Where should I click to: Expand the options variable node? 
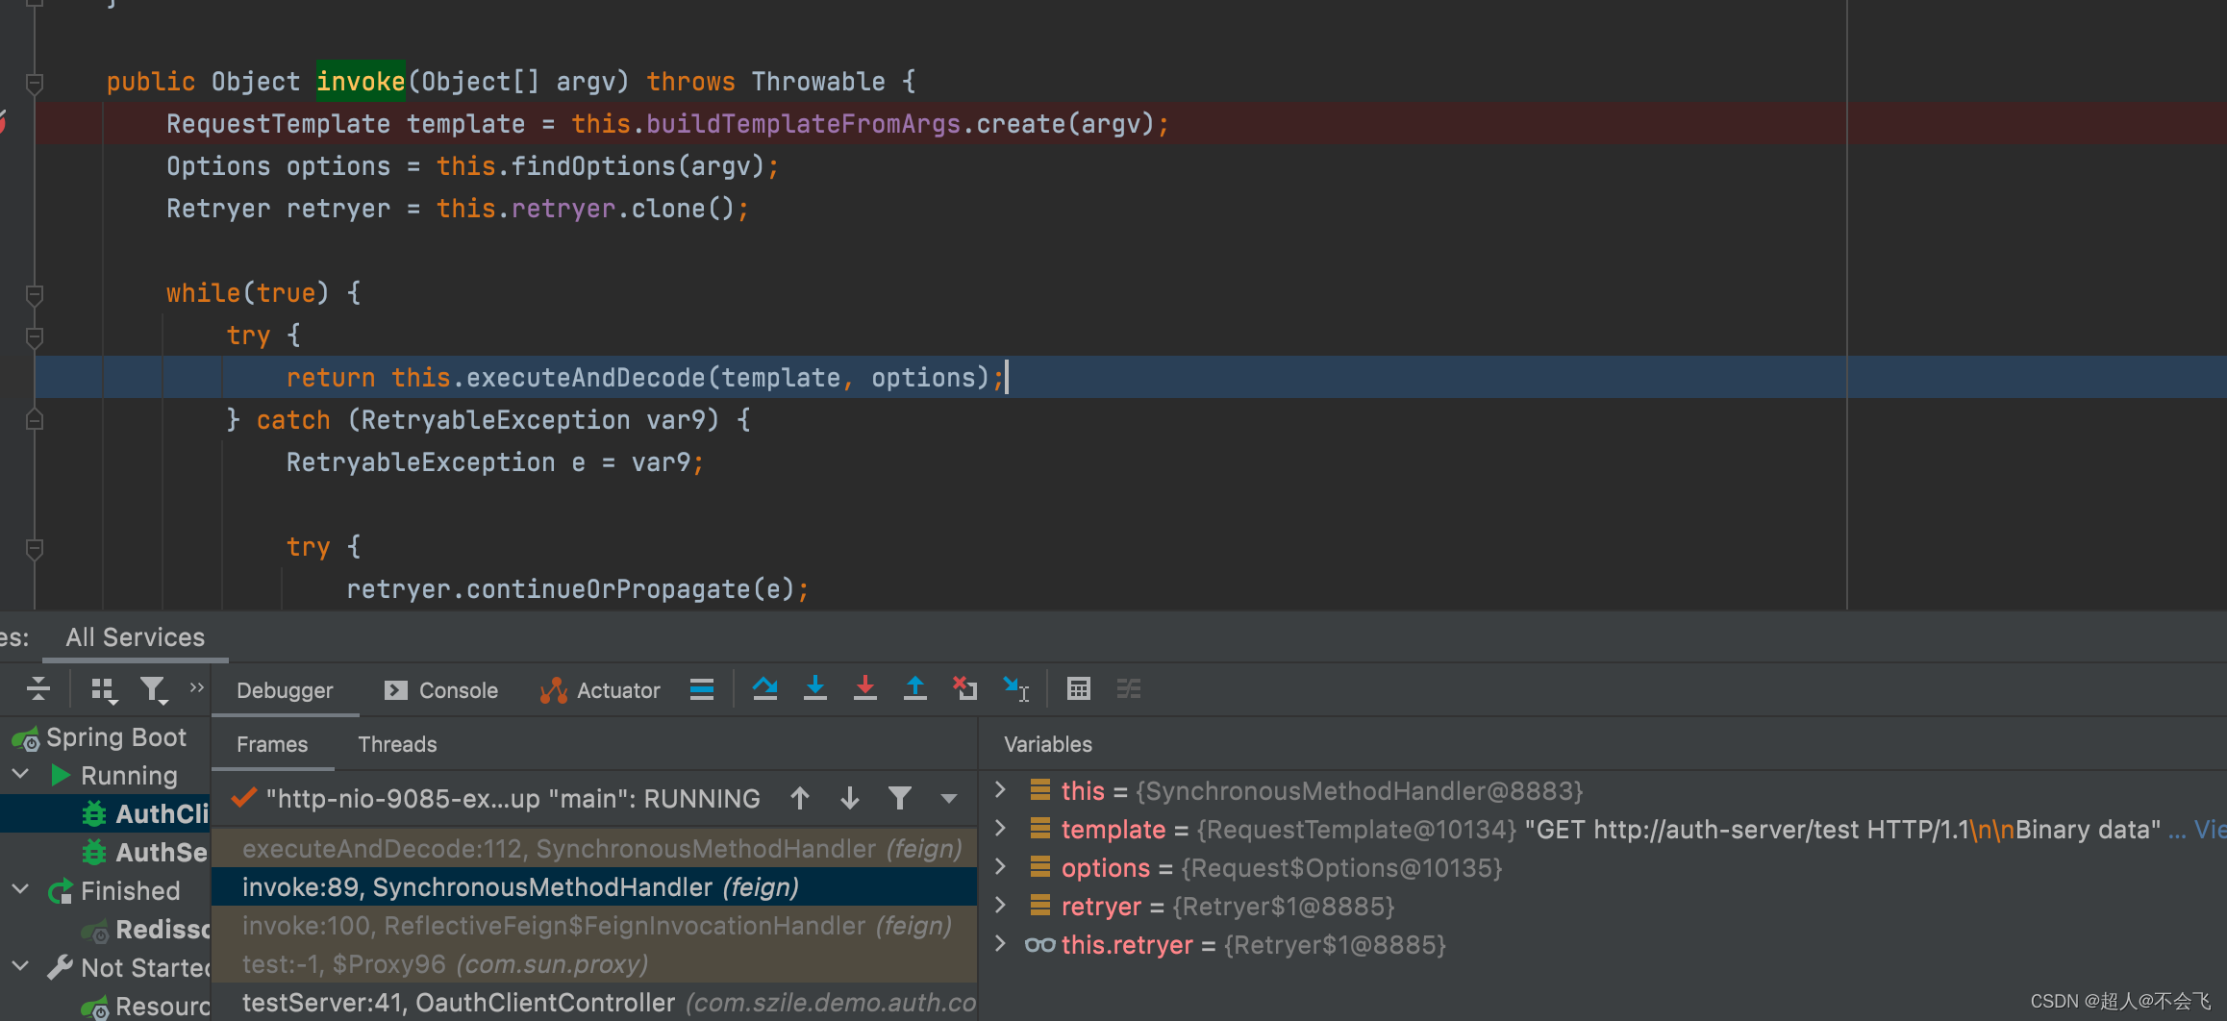pos(1000,867)
